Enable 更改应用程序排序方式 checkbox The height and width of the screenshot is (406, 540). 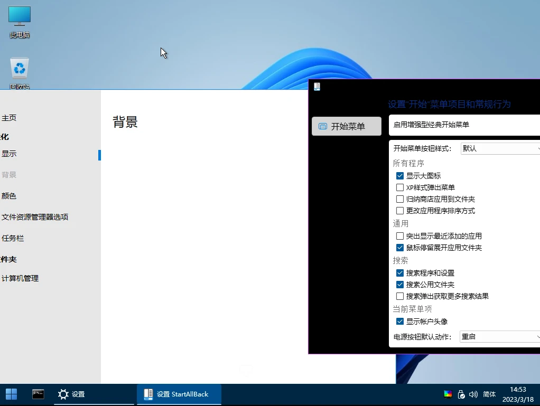point(400,211)
